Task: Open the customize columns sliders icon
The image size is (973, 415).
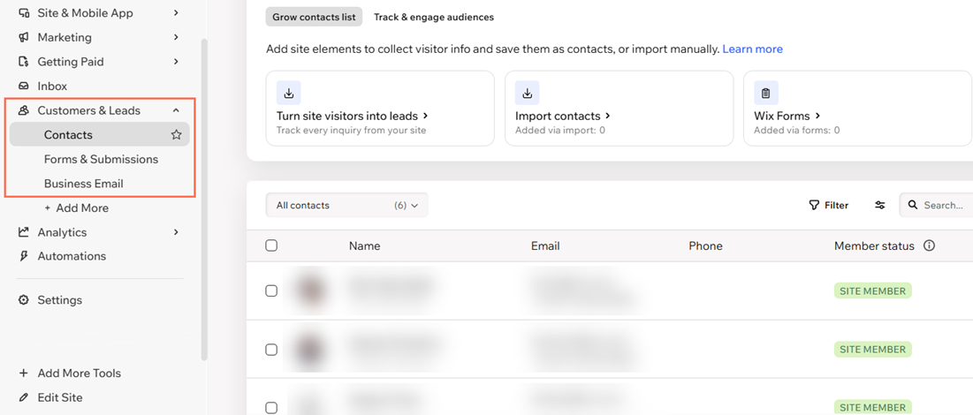Action: point(880,206)
